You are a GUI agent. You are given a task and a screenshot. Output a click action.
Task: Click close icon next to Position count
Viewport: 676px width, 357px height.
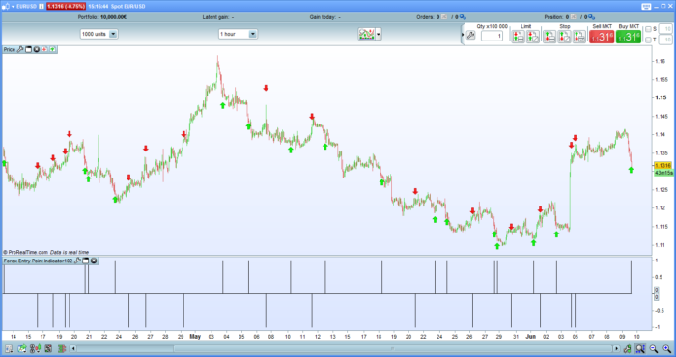click(574, 17)
